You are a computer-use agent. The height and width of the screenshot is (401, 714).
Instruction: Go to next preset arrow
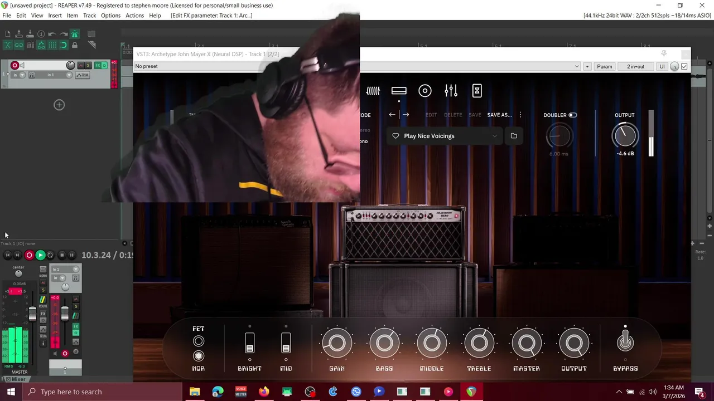pos(406,115)
